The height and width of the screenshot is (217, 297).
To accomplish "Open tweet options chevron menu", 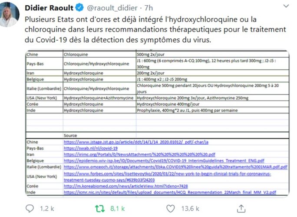I will pyautogui.click(x=286, y=7).
